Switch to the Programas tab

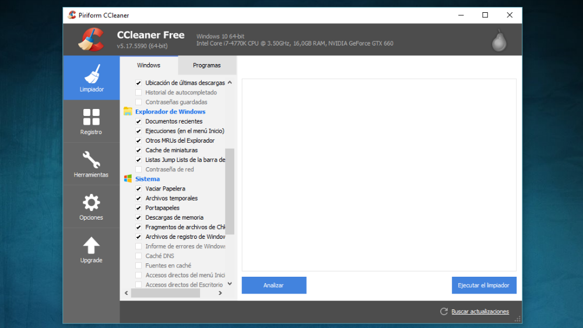click(207, 65)
